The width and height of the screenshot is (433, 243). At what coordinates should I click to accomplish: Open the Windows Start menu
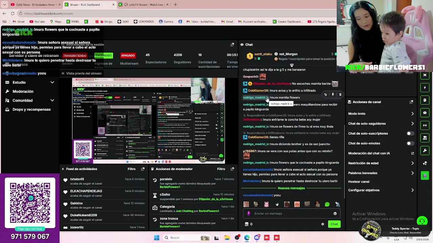click(157, 238)
